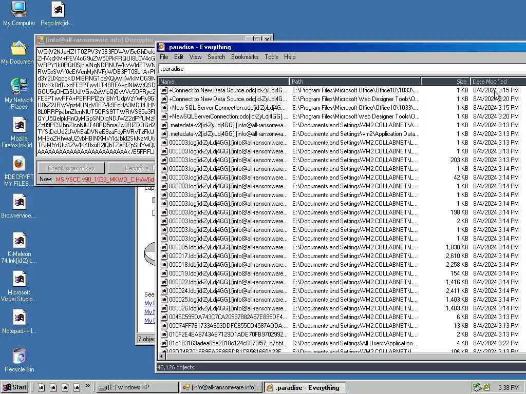The width and height of the screenshot is (526, 394).
Task: Select the 000019.ldb file row
Action: 342,273
